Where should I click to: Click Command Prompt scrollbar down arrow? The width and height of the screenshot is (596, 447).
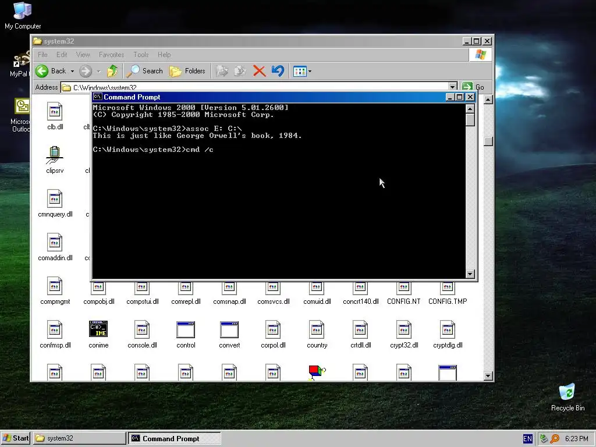[470, 274]
